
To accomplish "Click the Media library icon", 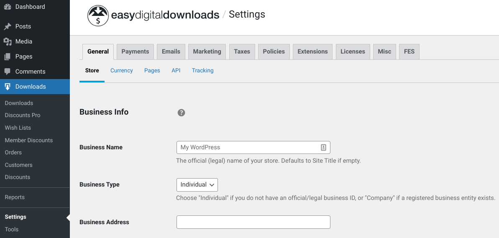I will point(7,41).
